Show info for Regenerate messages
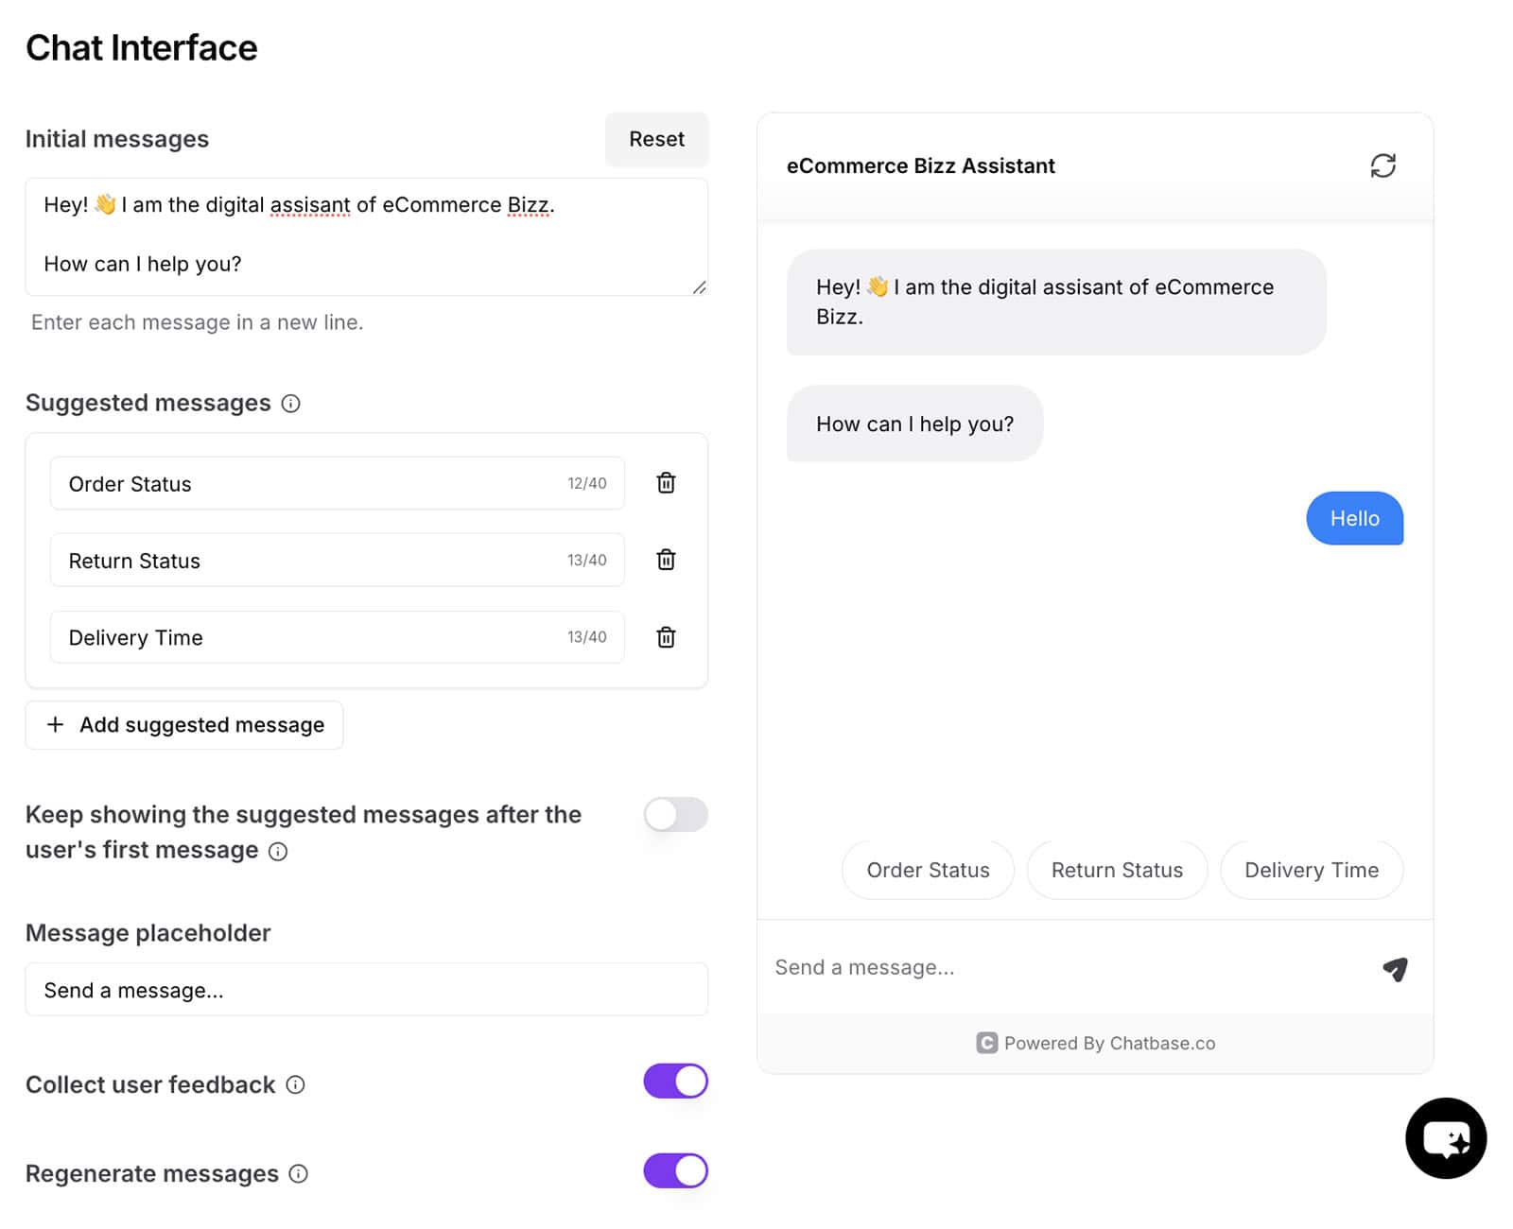Image resolution: width=1513 pixels, height=1229 pixels. 298,1174
